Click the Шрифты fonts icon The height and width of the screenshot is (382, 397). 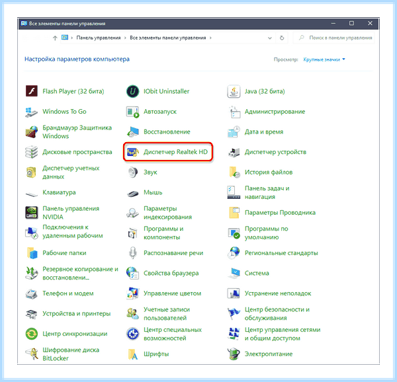tap(133, 354)
